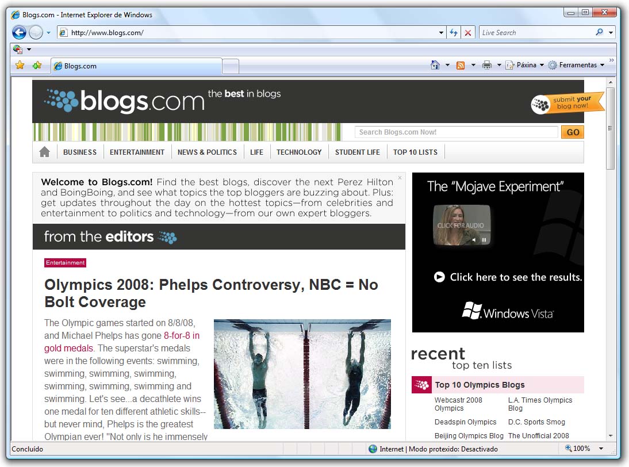Click the red Stop loading icon
The height and width of the screenshot is (467, 629).
coord(468,33)
